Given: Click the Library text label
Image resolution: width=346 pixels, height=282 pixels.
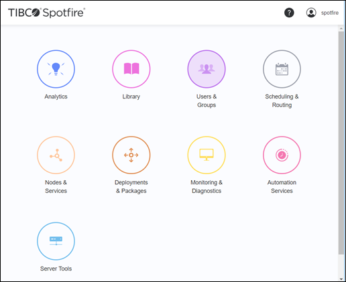Looking at the screenshot, I should tap(131, 96).
